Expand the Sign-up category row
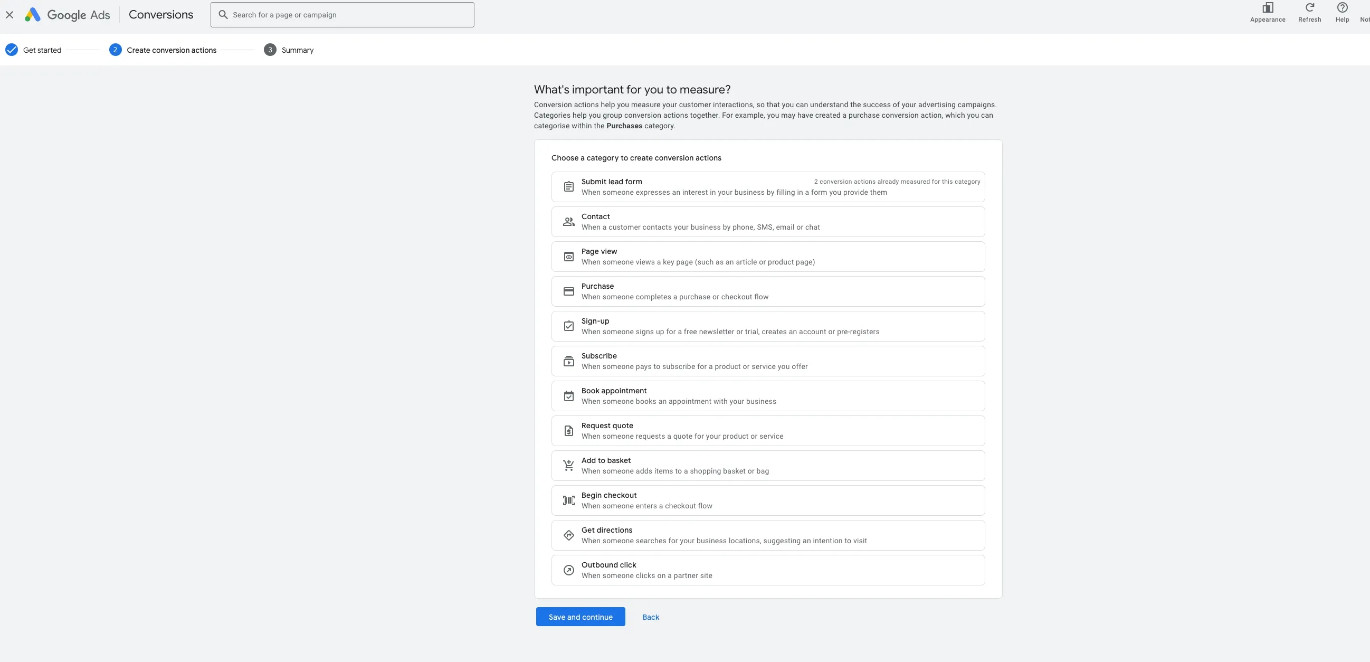The width and height of the screenshot is (1370, 662). (768, 326)
